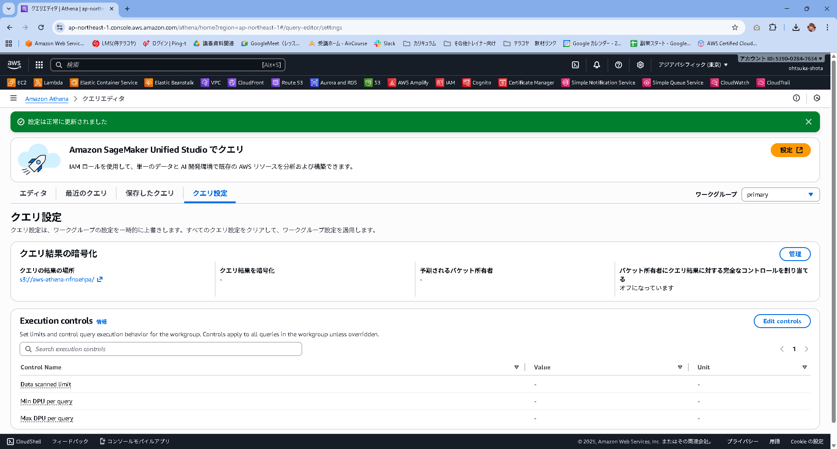Open the info panel icon

point(796,98)
